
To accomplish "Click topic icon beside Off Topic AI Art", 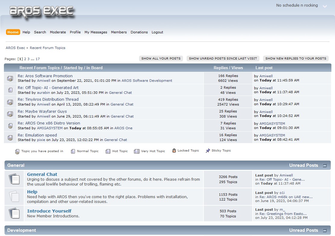I will (x=10, y=90).
